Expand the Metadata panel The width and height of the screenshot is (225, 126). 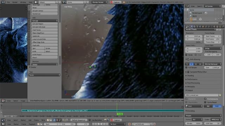click(191, 86)
